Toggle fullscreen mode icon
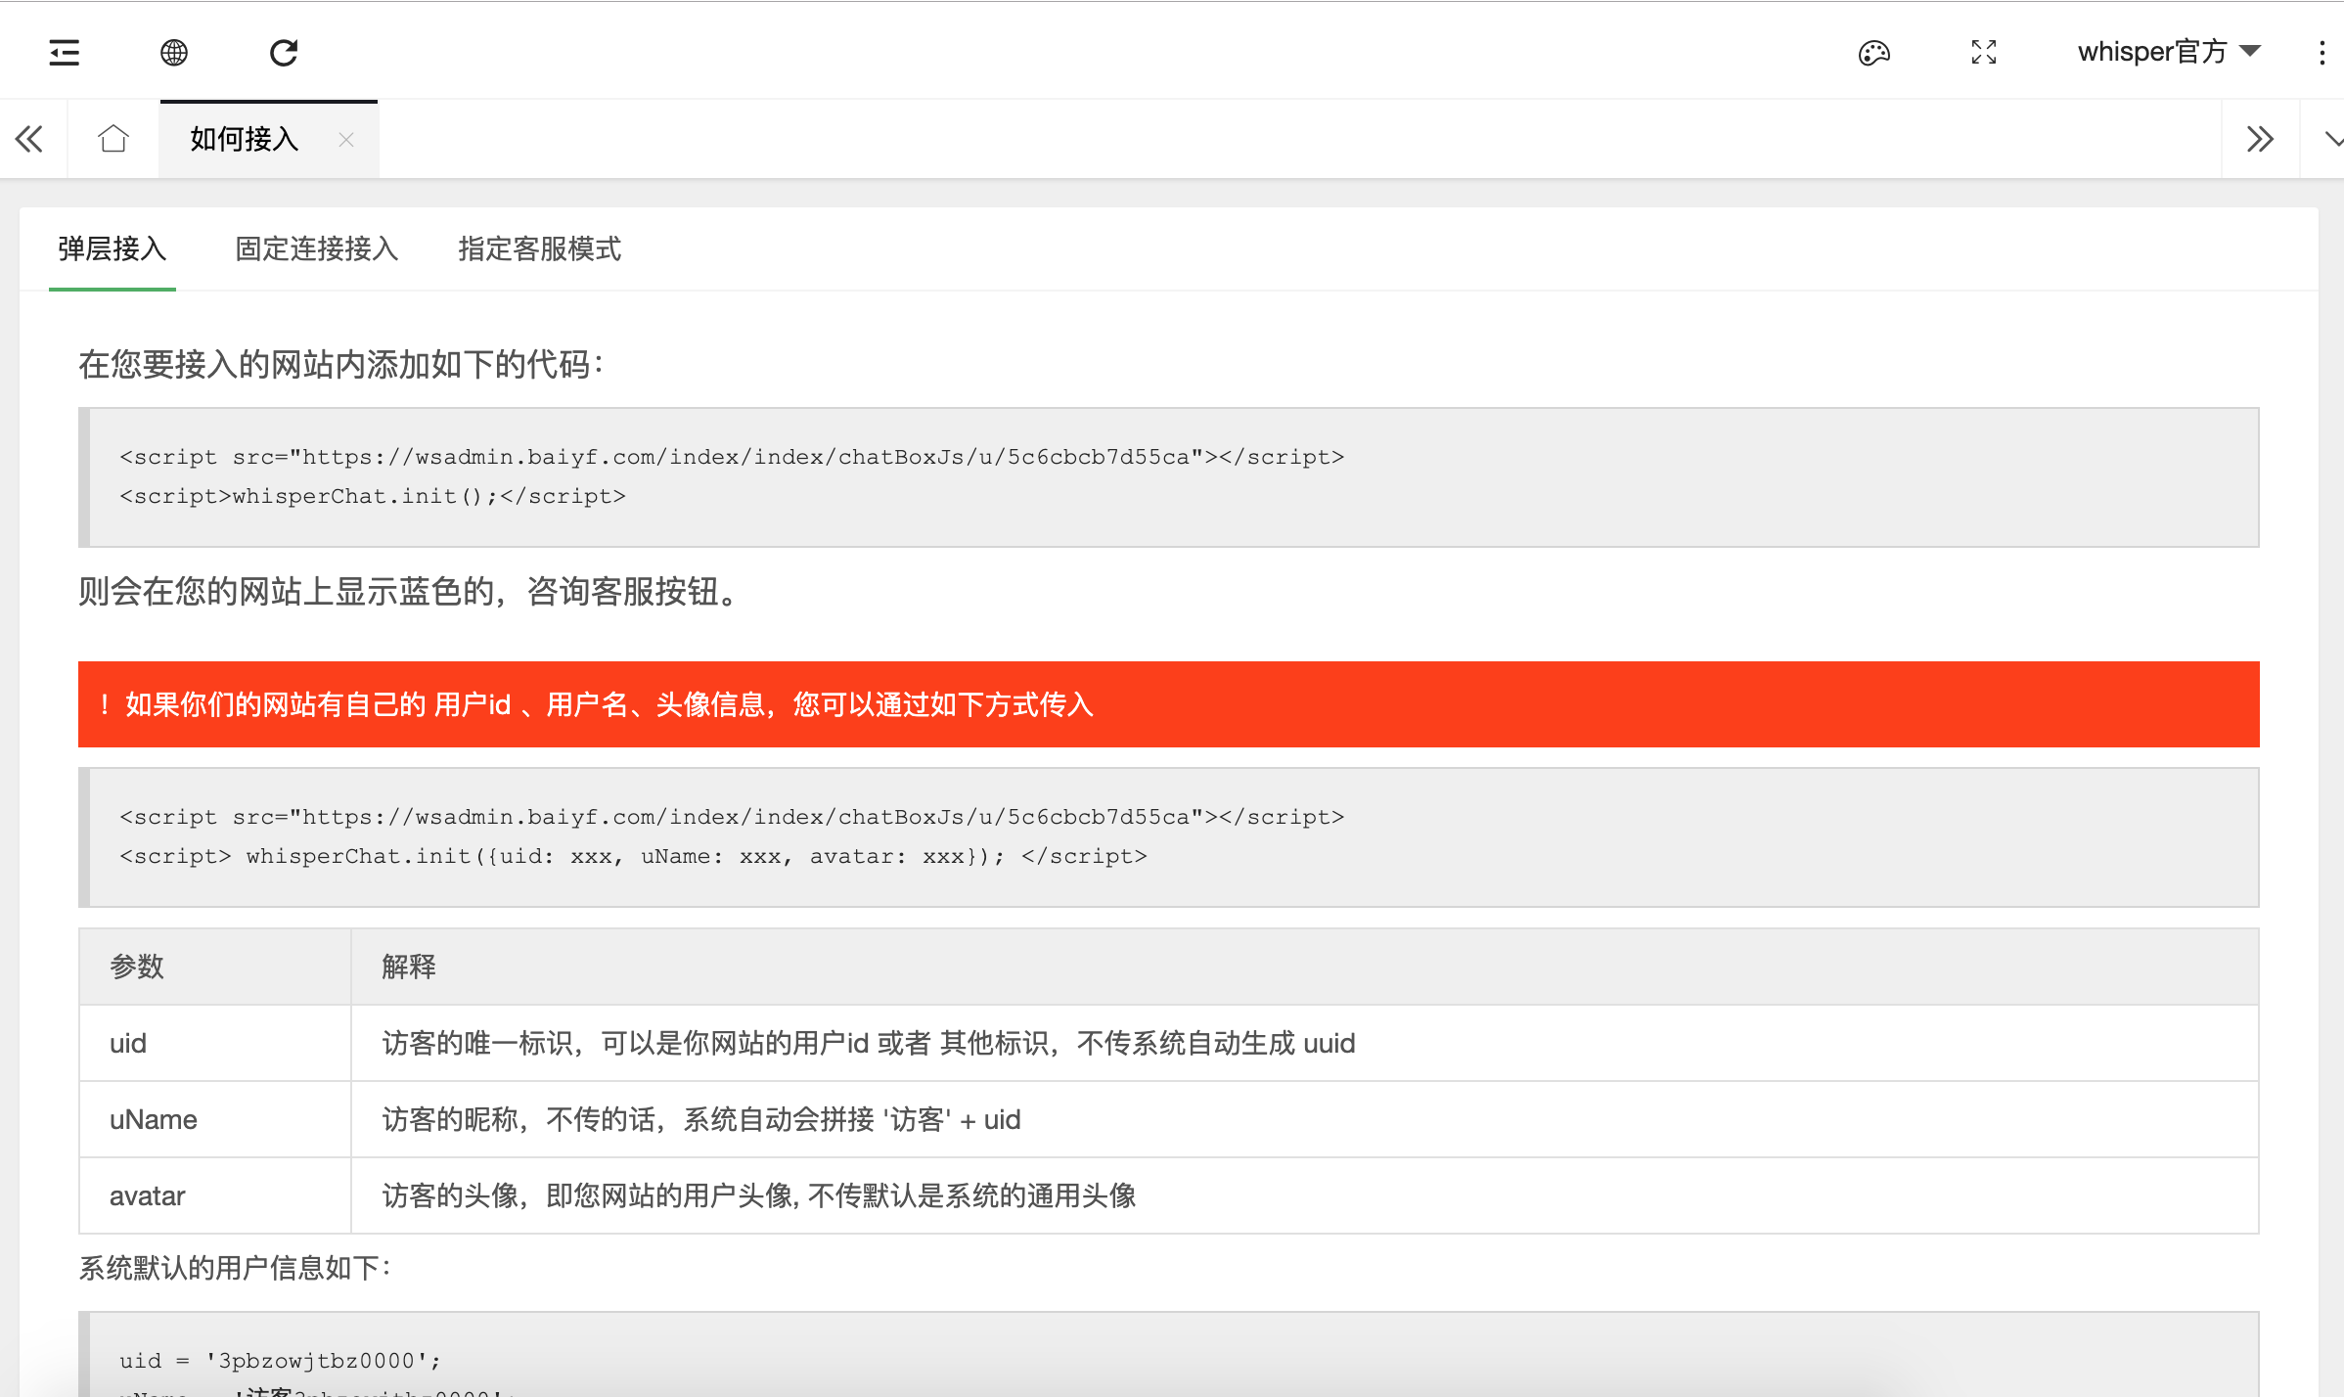This screenshot has width=2344, height=1397. tap(1984, 52)
